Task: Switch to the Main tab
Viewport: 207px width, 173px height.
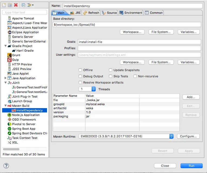Action: tap(59, 13)
